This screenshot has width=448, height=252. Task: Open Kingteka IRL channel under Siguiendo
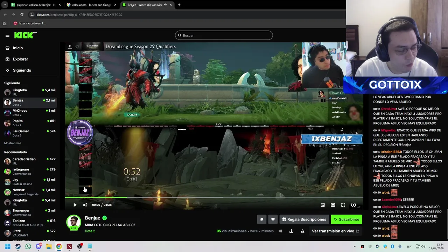(30, 92)
